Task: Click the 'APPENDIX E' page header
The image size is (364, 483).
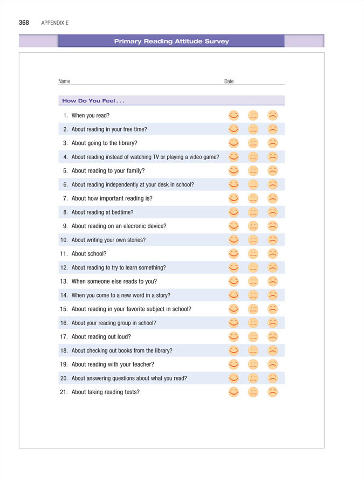Action: point(54,23)
